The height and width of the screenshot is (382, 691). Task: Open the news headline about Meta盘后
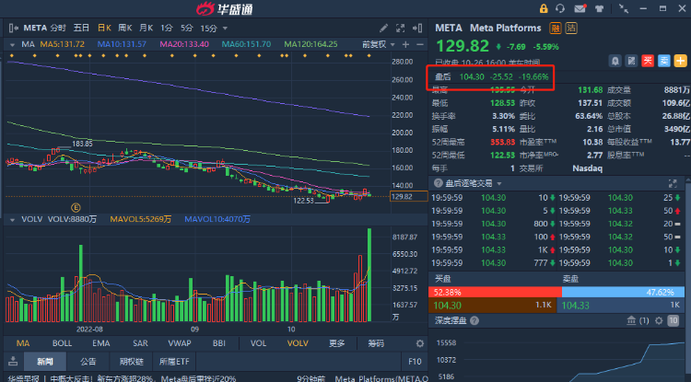click(121, 378)
